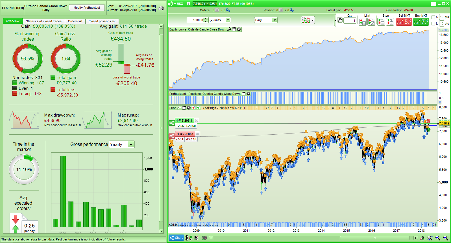This screenshot has width=451, height=243.
Task: Click the Qty input field
Action: [x=350, y=21]
